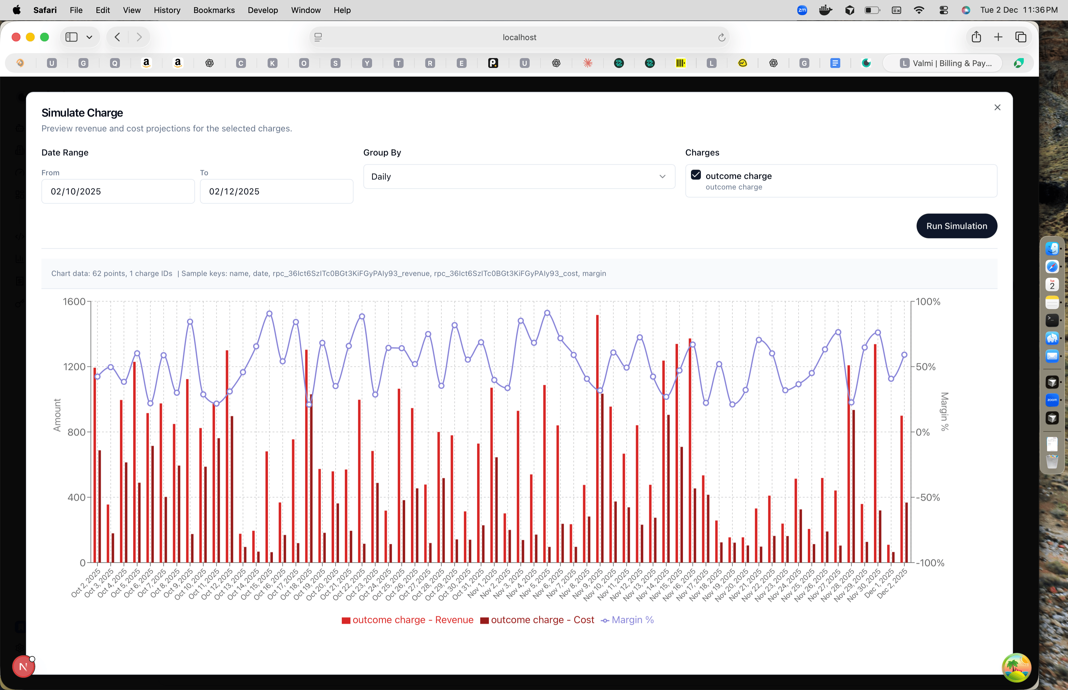Open Notes from the Dock
The width and height of the screenshot is (1068, 690).
(1052, 302)
